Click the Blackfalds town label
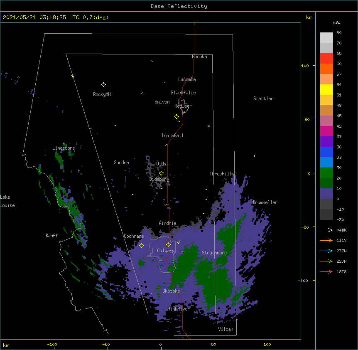The width and height of the screenshot is (358, 350). click(183, 93)
